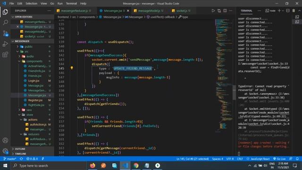Viewport: 302px width, 170px height.
Task: Open the Search view in activity bar
Action: coord(5,23)
